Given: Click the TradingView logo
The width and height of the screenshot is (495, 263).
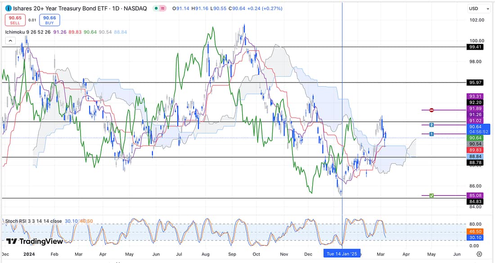Looking at the screenshot, I should (x=35, y=241).
